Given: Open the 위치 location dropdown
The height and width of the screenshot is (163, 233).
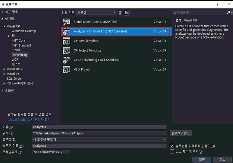Looking at the screenshot, I should click(x=165, y=133).
